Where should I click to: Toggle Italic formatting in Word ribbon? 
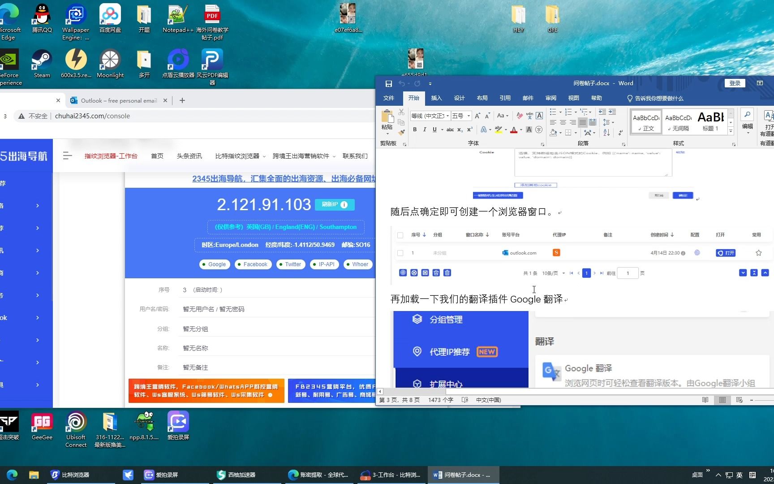(424, 130)
